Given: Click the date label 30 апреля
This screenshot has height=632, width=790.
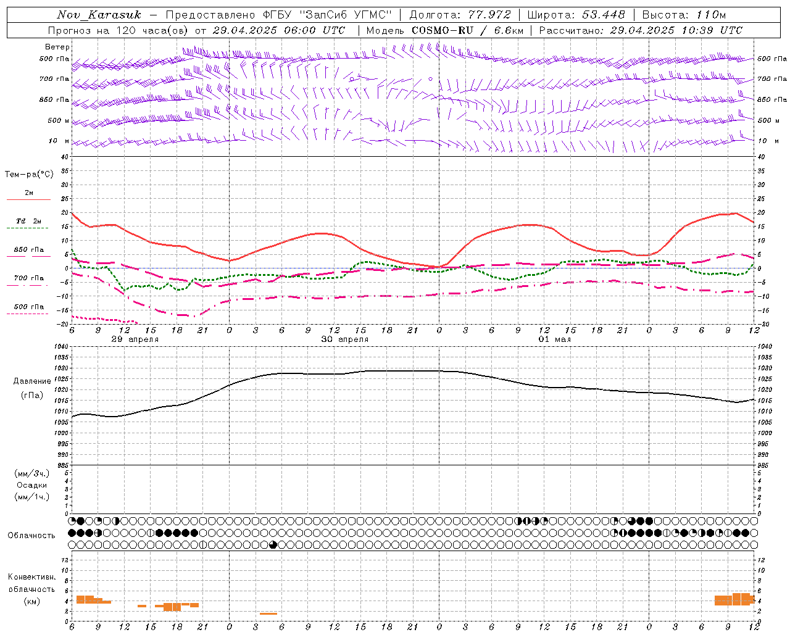Looking at the screenshot, I should (x=345, y=339).
